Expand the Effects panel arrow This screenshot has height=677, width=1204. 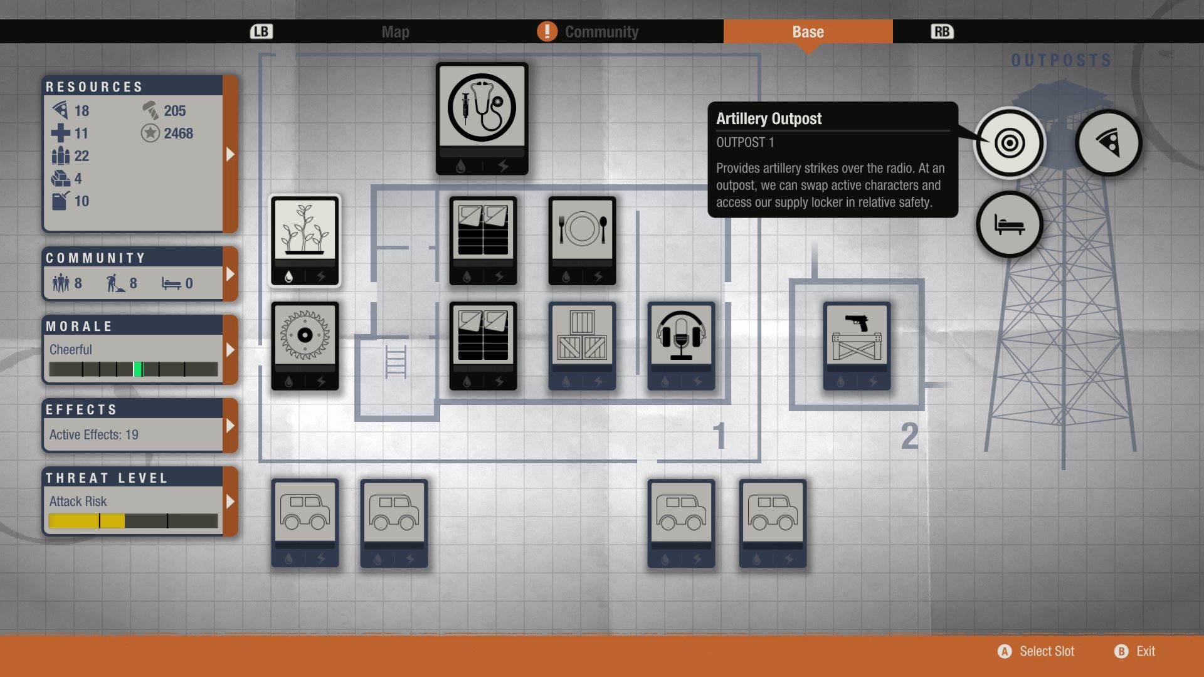(x=230, y=426)
